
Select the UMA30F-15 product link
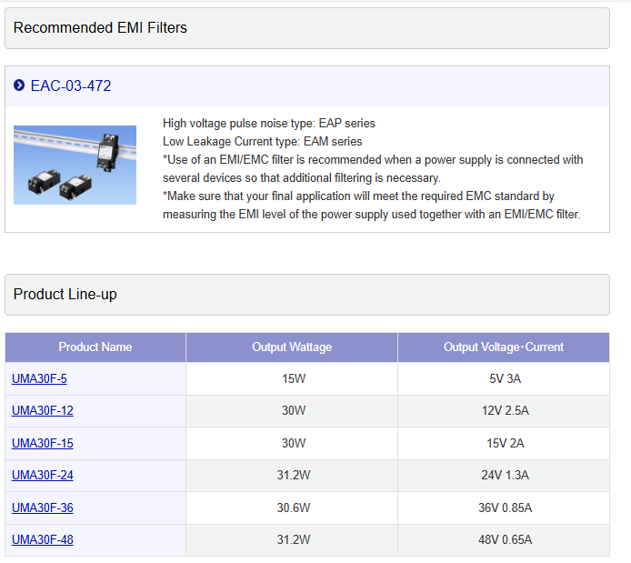43,443
